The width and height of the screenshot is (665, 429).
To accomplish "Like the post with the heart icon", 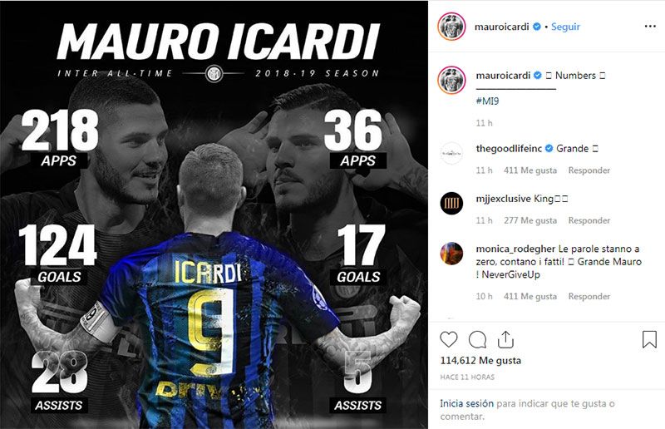I will tap(449, 340).
